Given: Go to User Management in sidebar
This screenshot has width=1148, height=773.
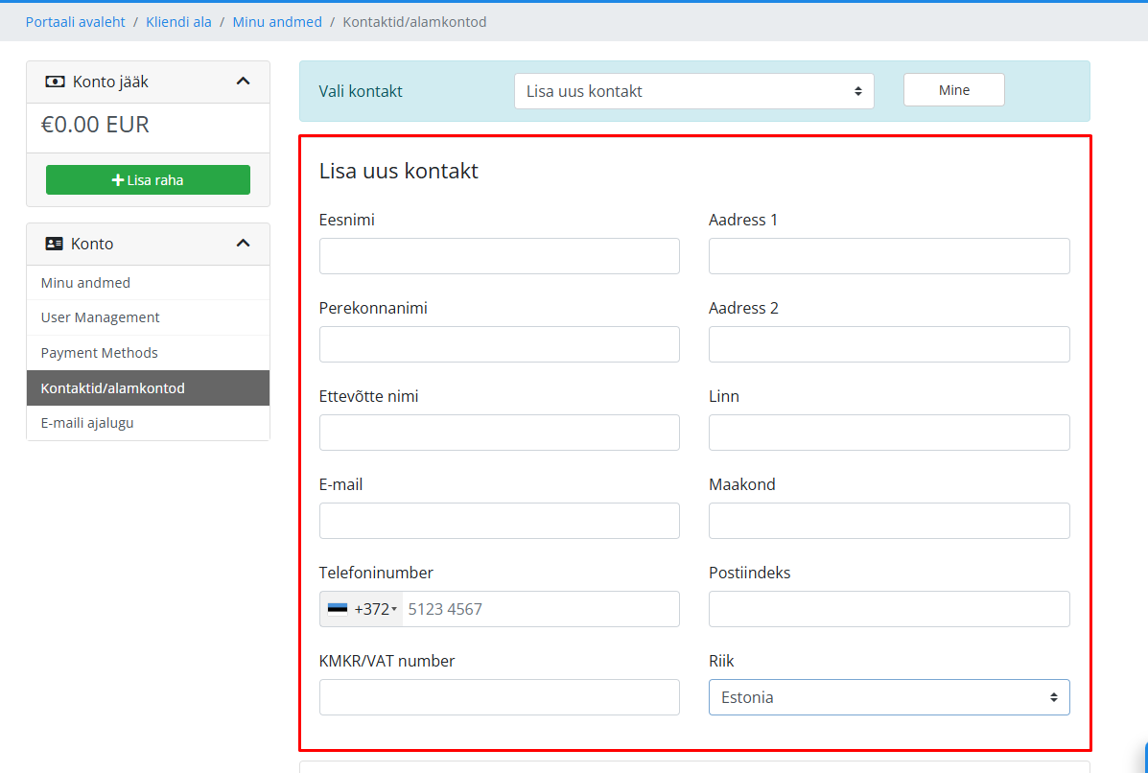Looking at the screenshot, I should click(x=100, y=317).
